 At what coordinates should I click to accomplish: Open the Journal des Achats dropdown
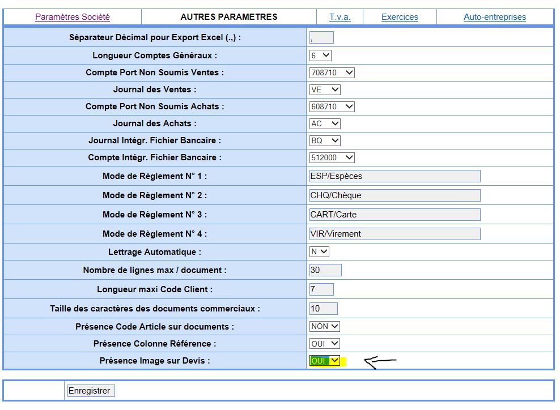(325, 123)
